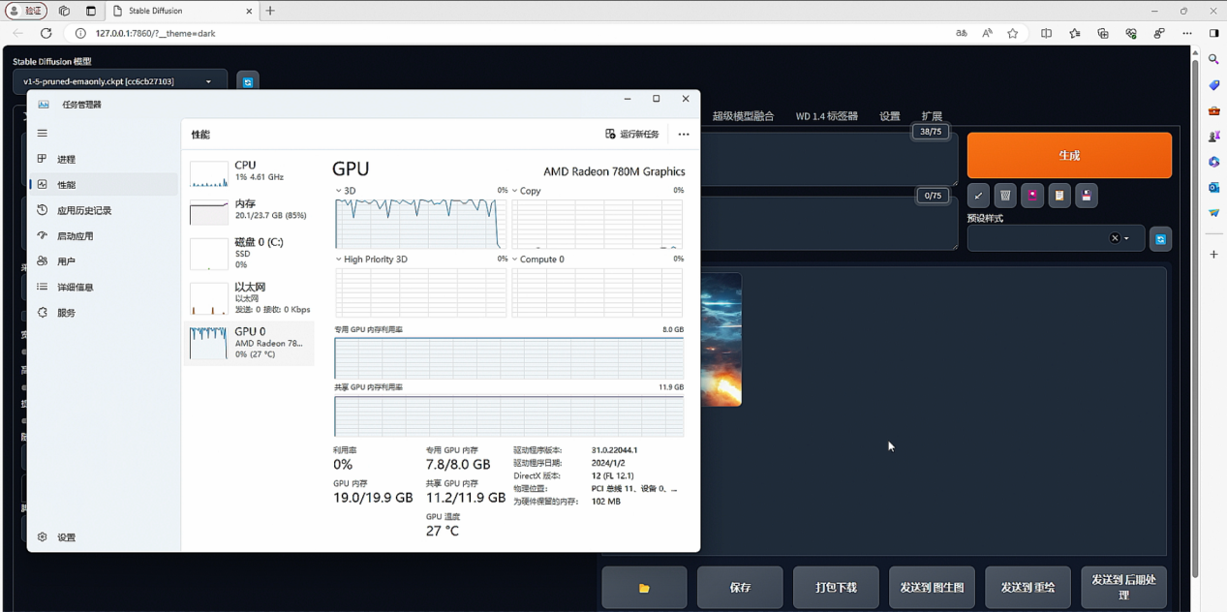1227x612 pixels.
Task: Click the pink extra networks card icon
Action: tap(1032, 196)
